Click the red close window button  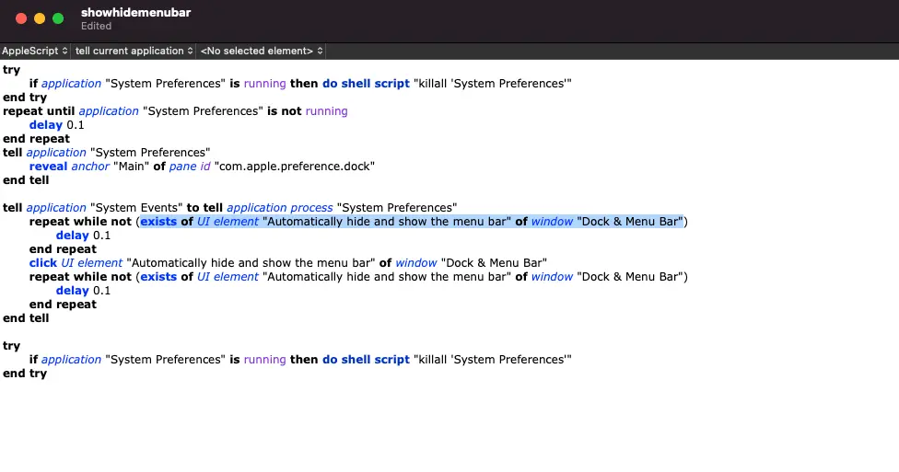(21, 18)
